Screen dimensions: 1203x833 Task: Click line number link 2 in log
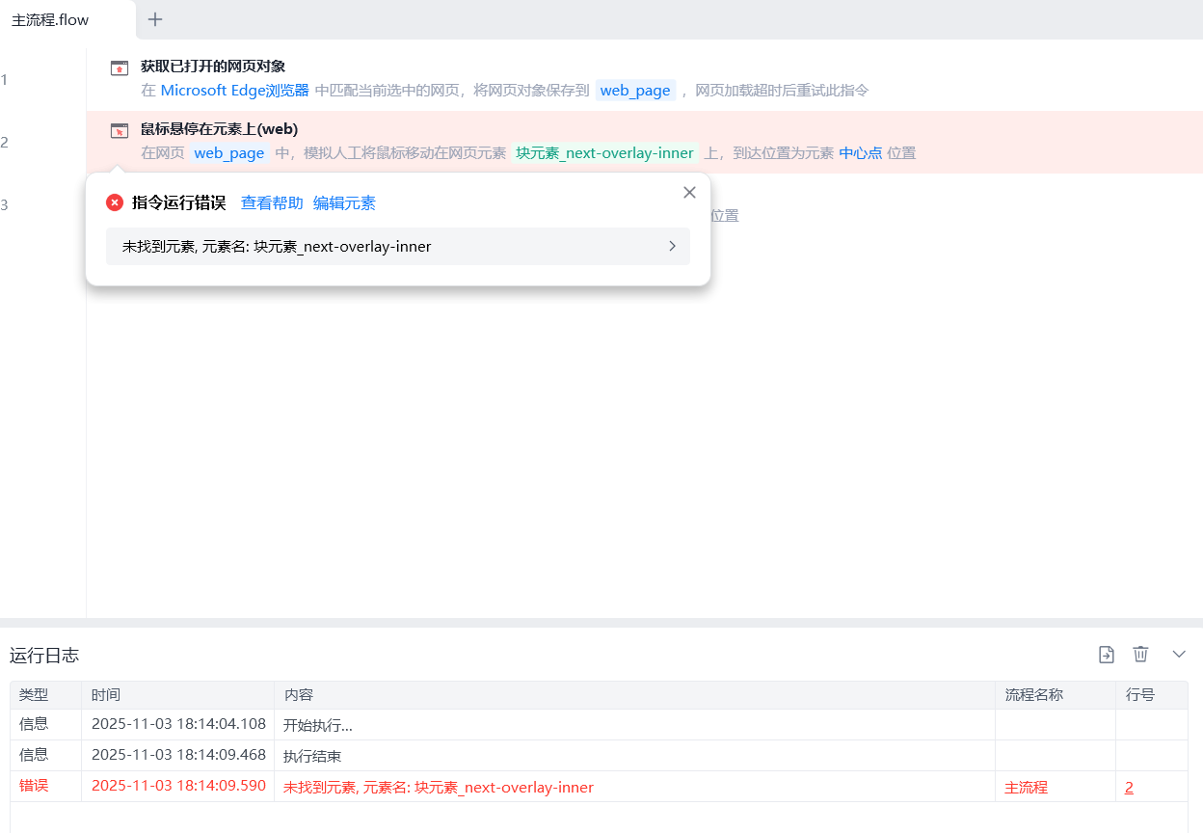pos(1129,787)
